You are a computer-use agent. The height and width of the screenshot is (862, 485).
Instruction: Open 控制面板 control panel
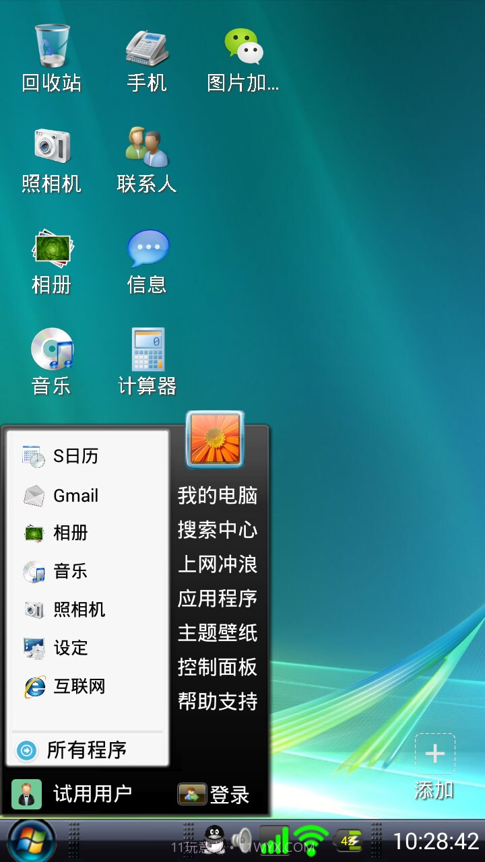[x=218, y=667]
